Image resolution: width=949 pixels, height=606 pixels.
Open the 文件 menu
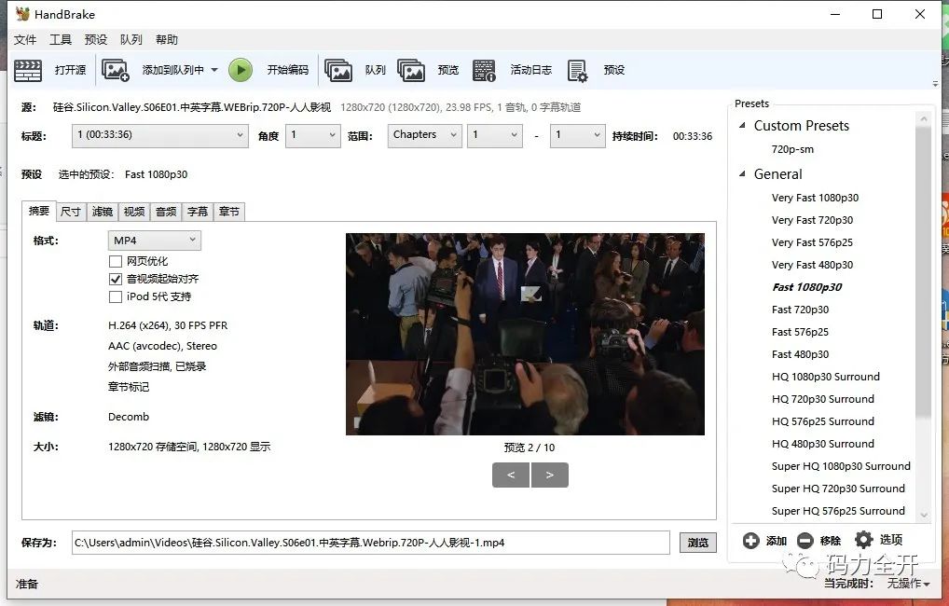click(x=25, y=39)
